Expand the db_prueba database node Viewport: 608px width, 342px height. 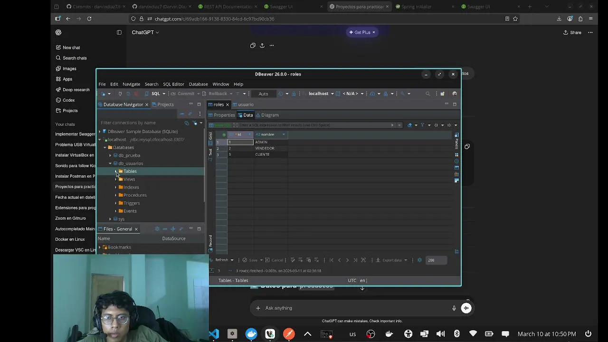[x=110, y=155]
